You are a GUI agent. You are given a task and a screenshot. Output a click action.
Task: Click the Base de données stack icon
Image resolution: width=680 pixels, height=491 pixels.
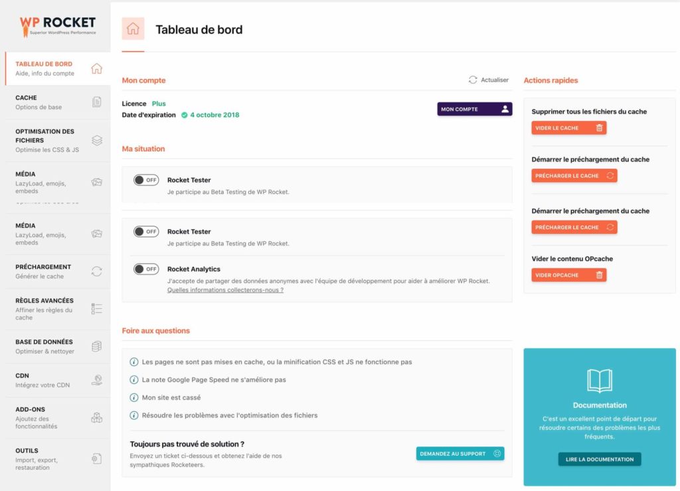pos(97,346)
